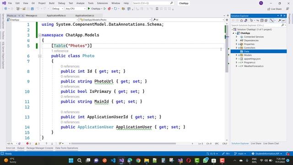Image resolution: width=293 pixels, height=165 pixels.
Task: Toggle Preview Selected Items in Solution Explorer toolbar
Action: (x=283, y=20)
